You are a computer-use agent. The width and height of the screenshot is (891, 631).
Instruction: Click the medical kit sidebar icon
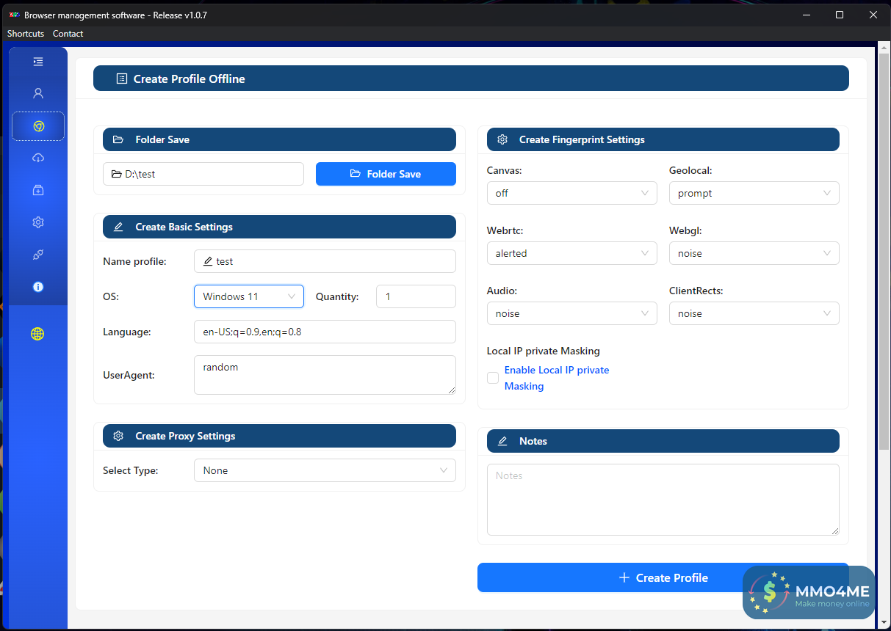click(38, 190)
